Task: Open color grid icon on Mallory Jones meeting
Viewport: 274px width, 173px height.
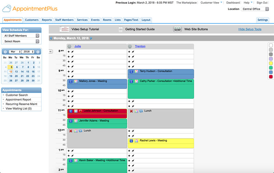Action: click(76, 81)
